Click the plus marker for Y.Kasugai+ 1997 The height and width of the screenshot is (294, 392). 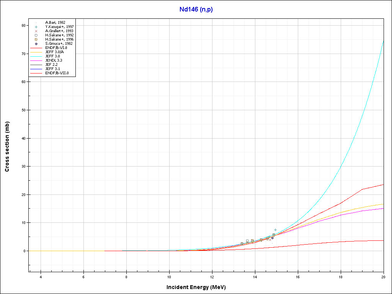(36, 27)
